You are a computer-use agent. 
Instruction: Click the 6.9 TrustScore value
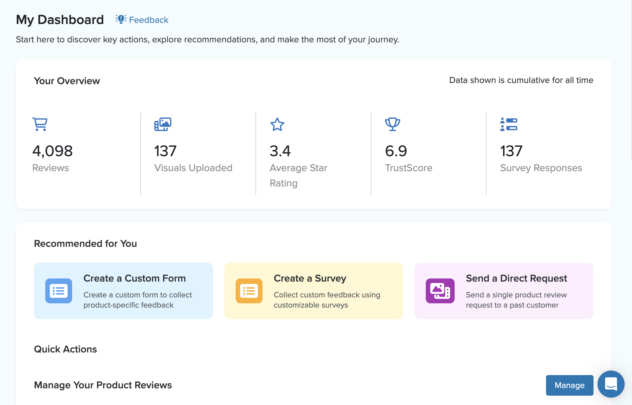(x=396, y=151)
